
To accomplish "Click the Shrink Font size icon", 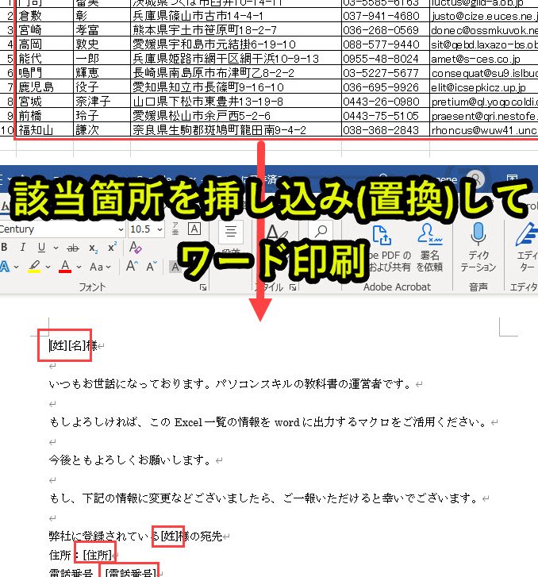I will pos(152,266).
